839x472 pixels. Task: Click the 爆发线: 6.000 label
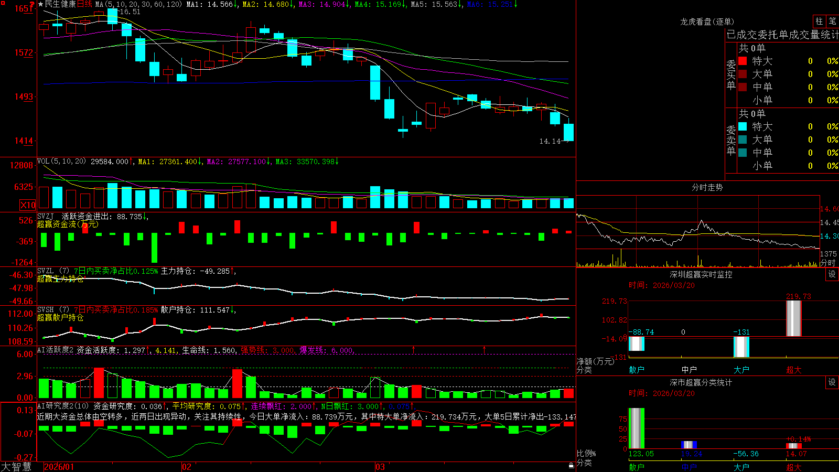click(327, 350)
